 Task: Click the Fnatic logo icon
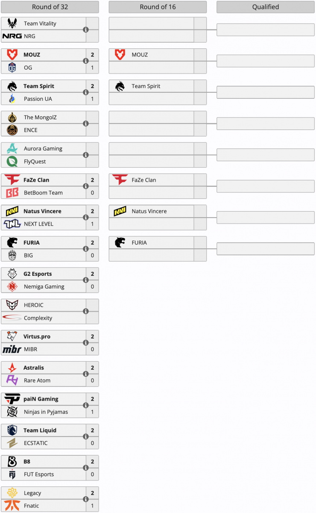[12, 506]
